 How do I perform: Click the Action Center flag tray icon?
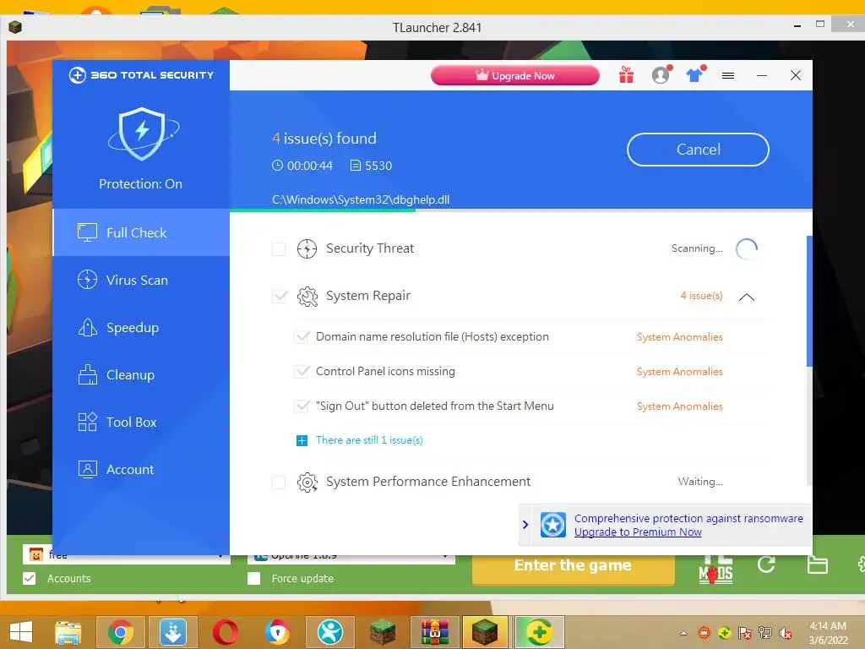pyautogui.click(x=745, y=633)
